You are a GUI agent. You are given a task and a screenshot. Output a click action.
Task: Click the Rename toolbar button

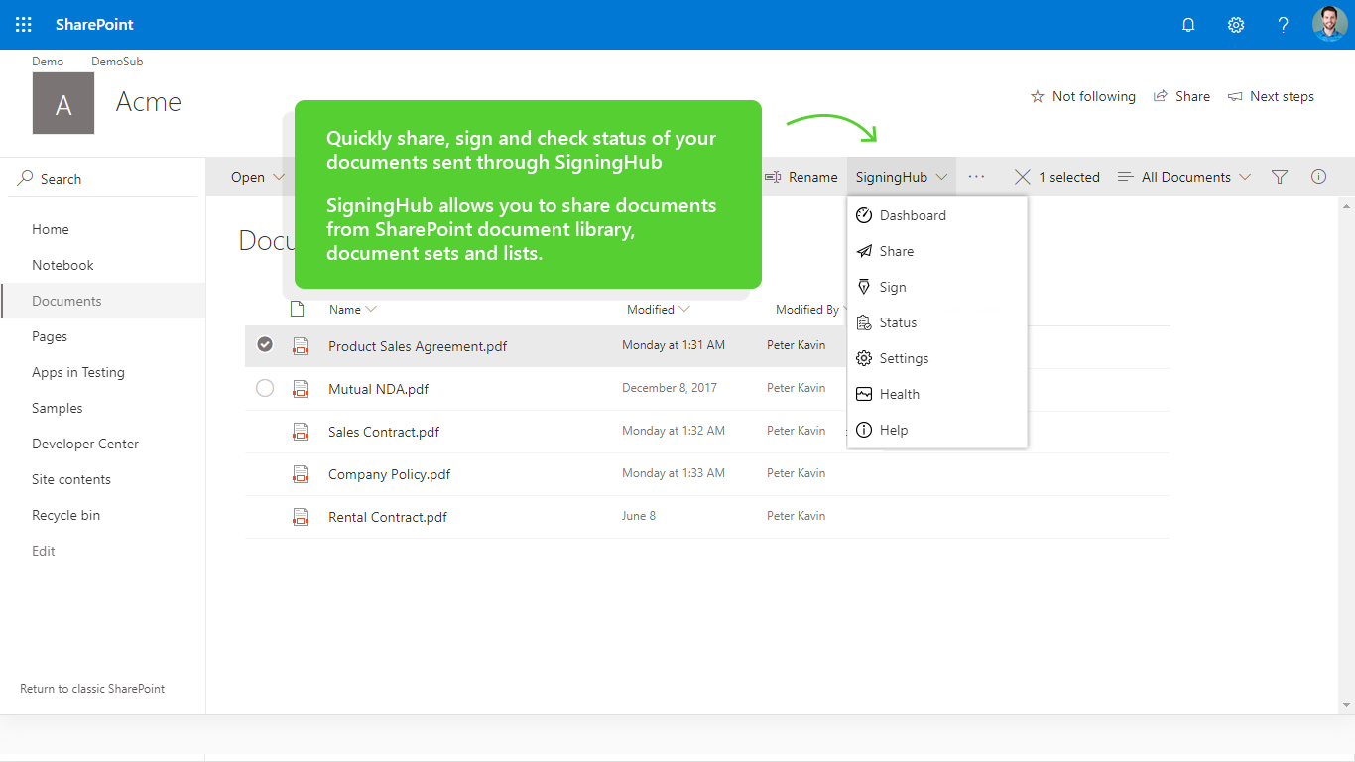(801, 177)
